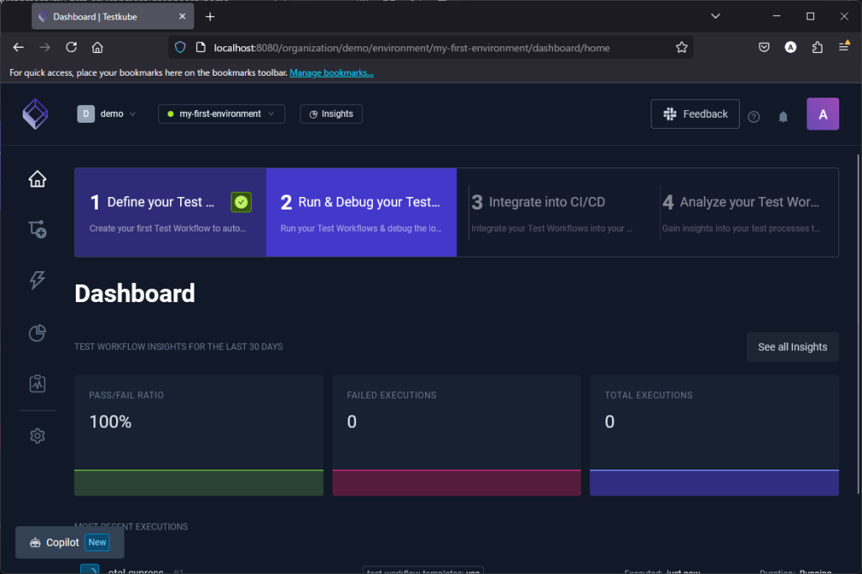
Task: Open the status pages clipboard icon
Action: coord(37,384)
